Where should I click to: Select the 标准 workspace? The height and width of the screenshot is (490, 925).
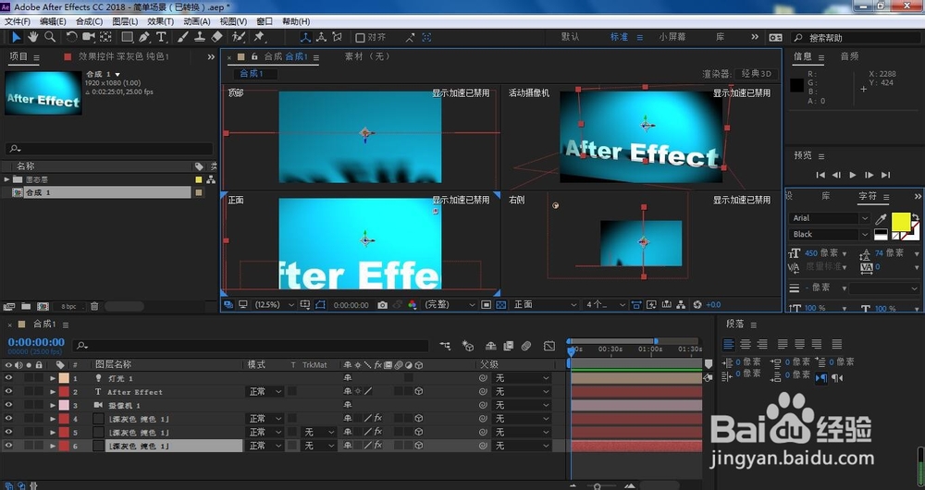click(619, 37)
